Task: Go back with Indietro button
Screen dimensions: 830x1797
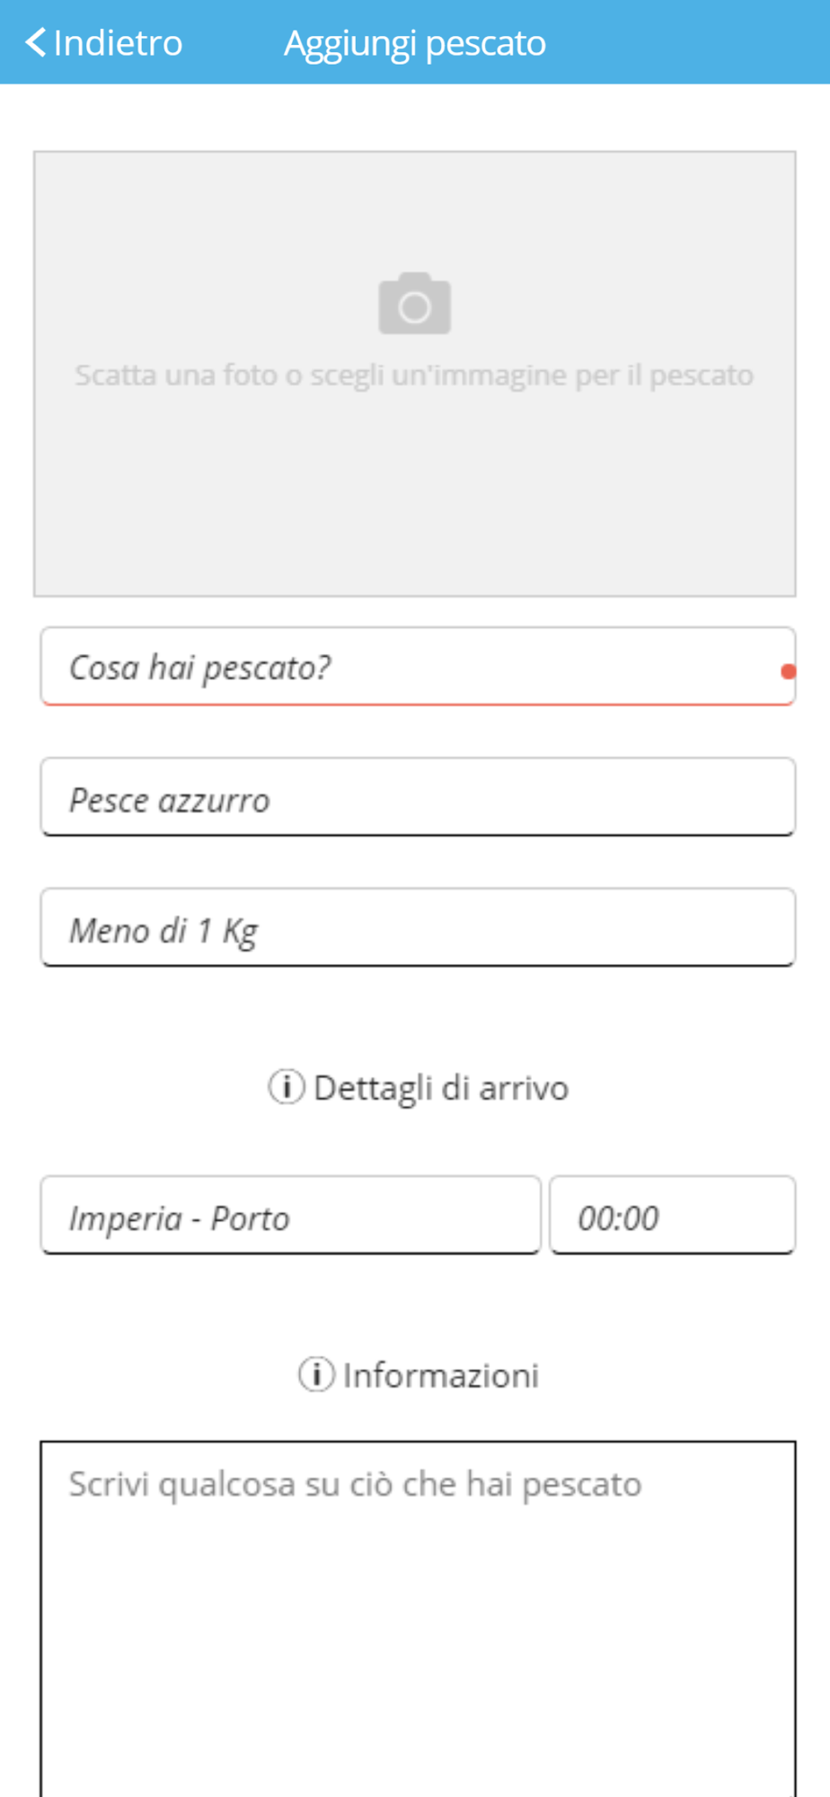Action: 103,42
